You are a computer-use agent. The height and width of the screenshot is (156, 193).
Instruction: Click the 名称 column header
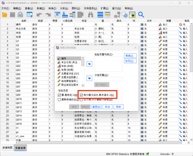[x=24, y=21]
